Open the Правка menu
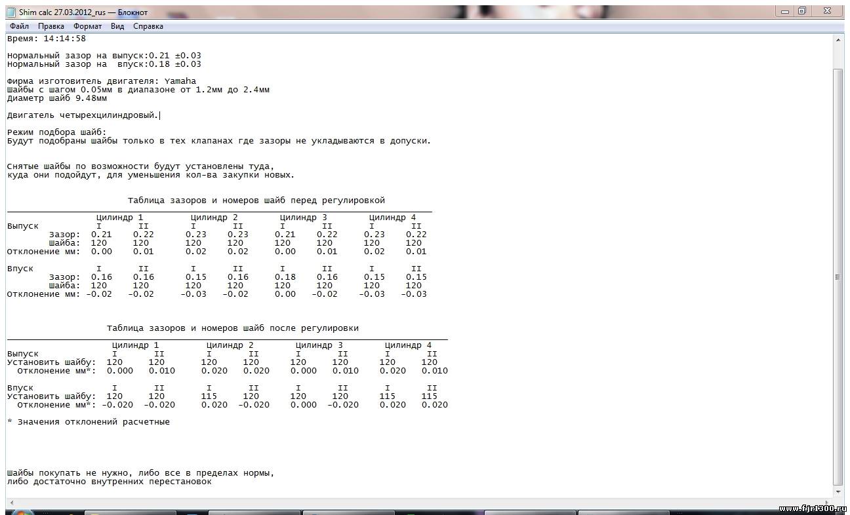The image size is (850, 515). (x=51, y=26)
